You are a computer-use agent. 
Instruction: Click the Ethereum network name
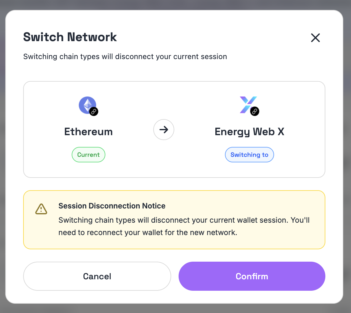click(88, 132)
